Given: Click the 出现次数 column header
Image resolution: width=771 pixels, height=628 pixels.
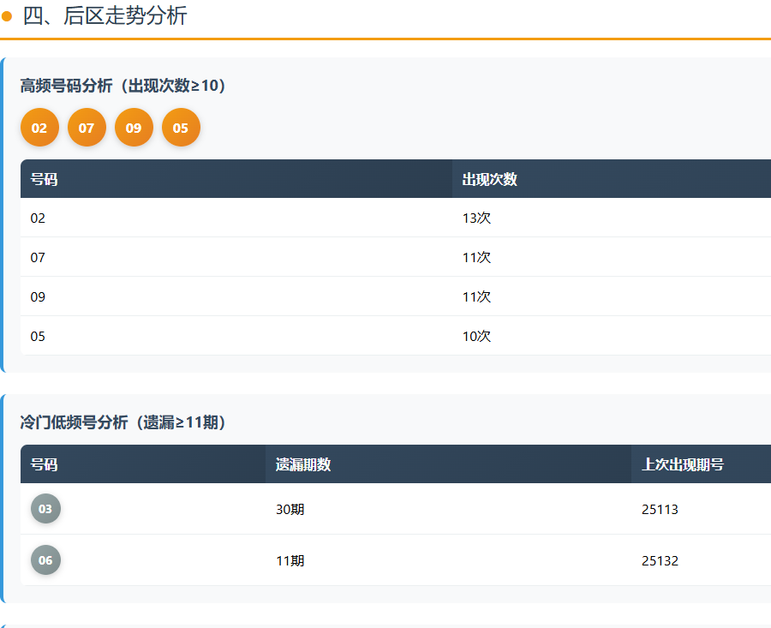Looking at the screenshot, I should pyautogui.click(x=489, y=179).
